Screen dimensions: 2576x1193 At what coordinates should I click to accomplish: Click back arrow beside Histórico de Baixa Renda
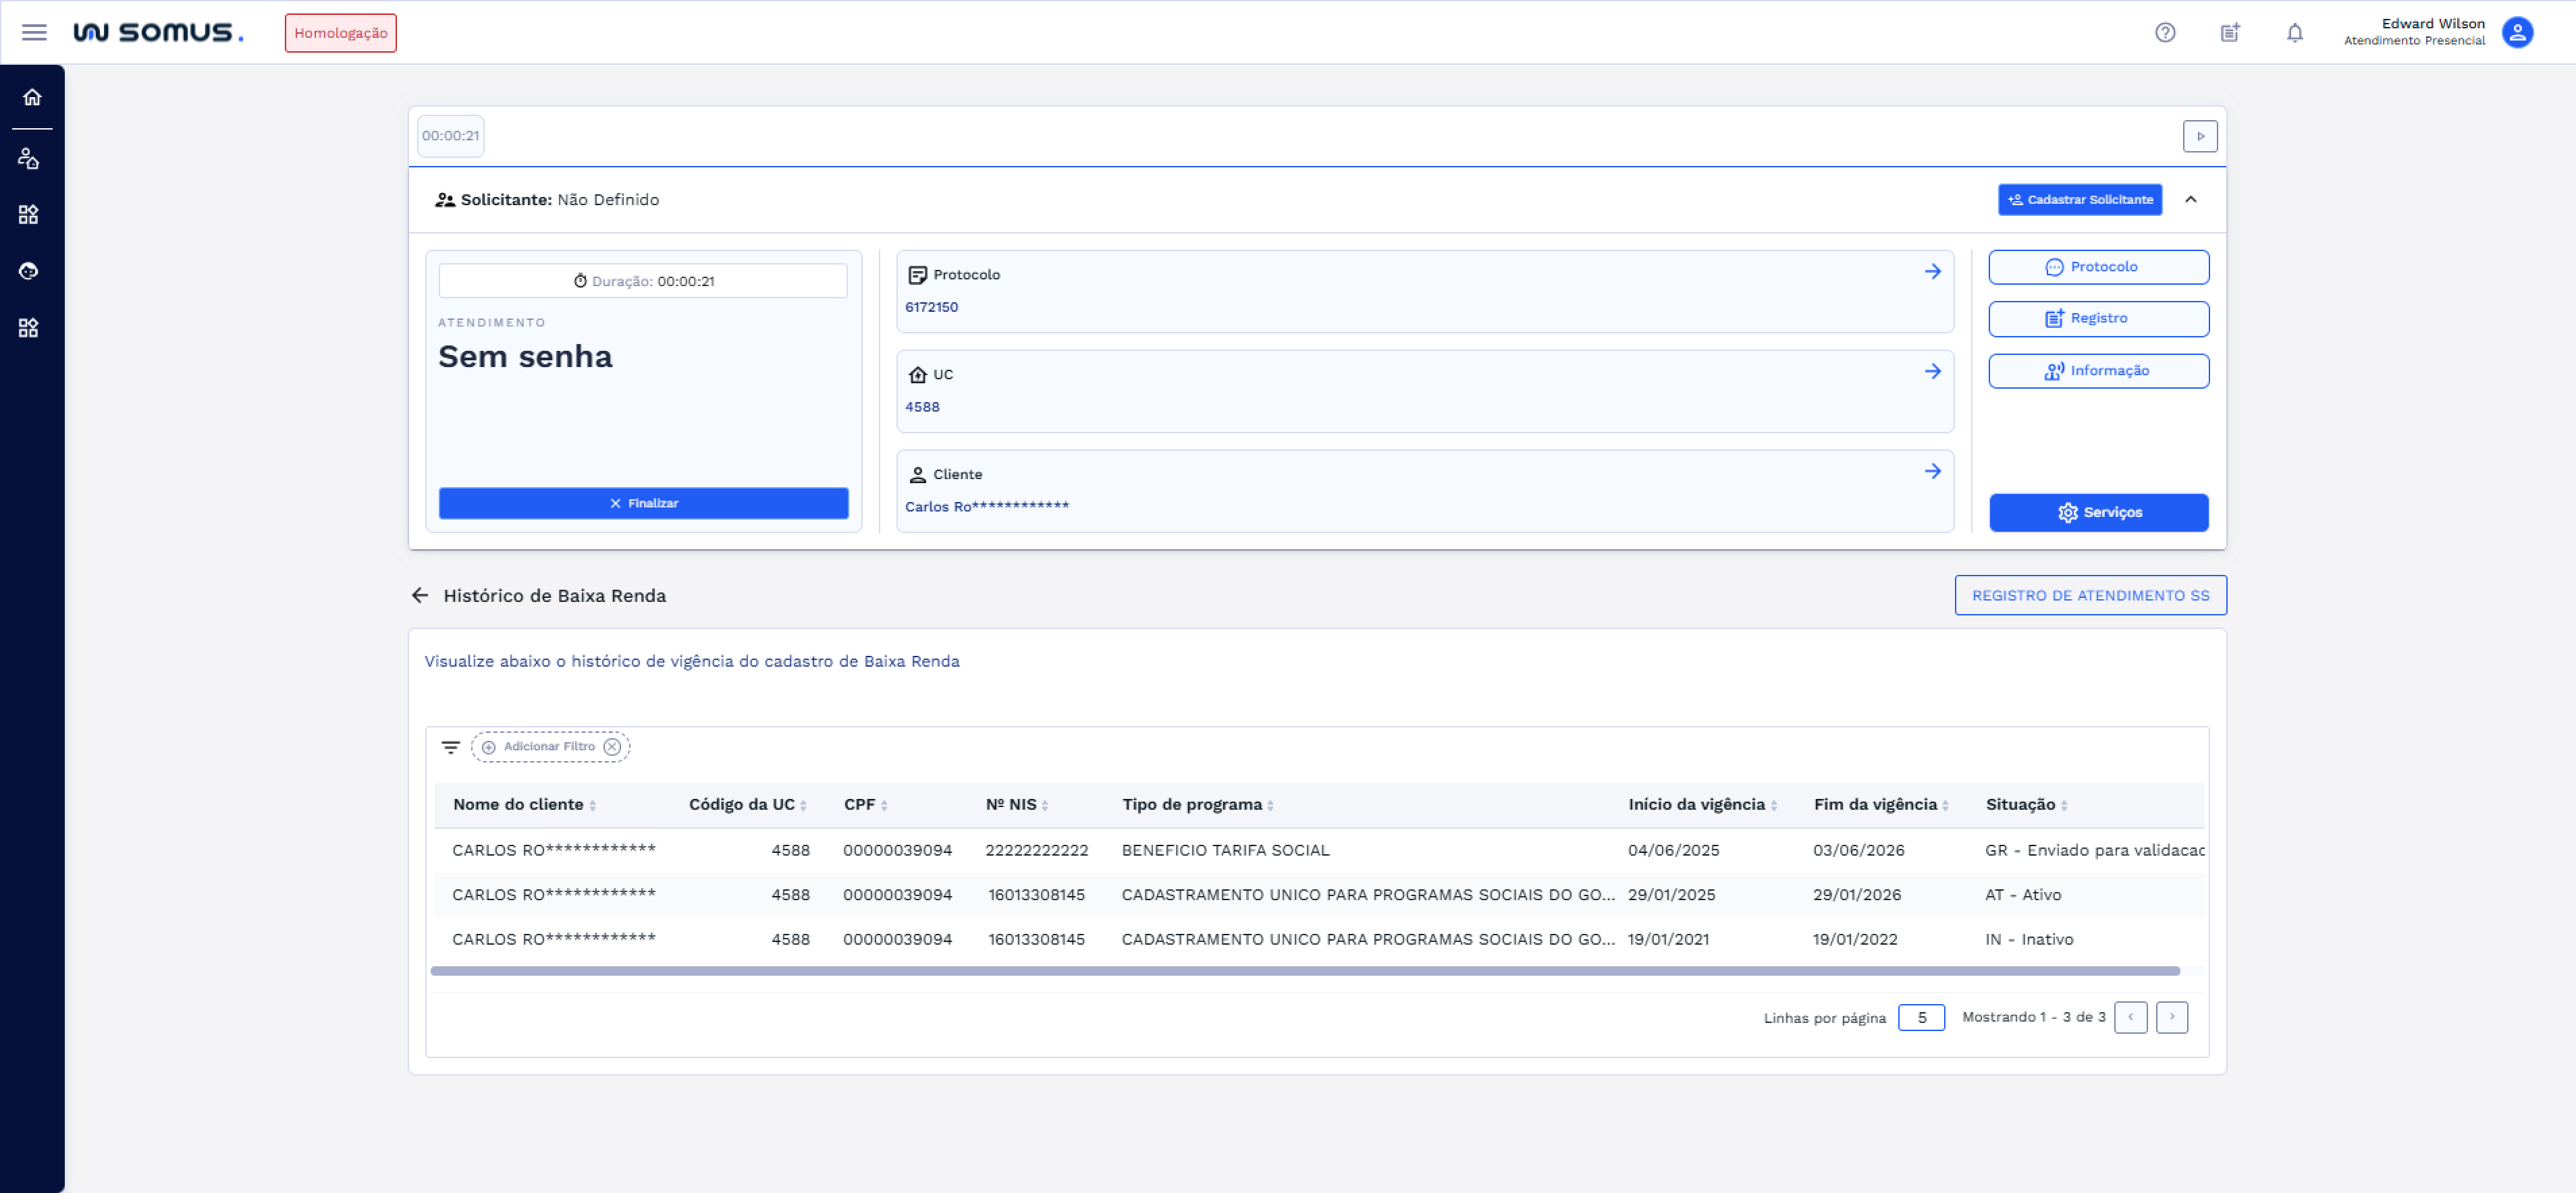(x=420, y=595)
